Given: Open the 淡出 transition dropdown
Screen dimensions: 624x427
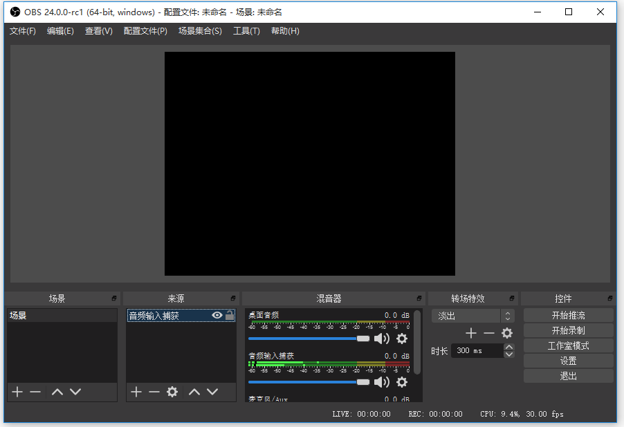Looking at the screenshot, I should pyautogui.click(x=474, y=316).
